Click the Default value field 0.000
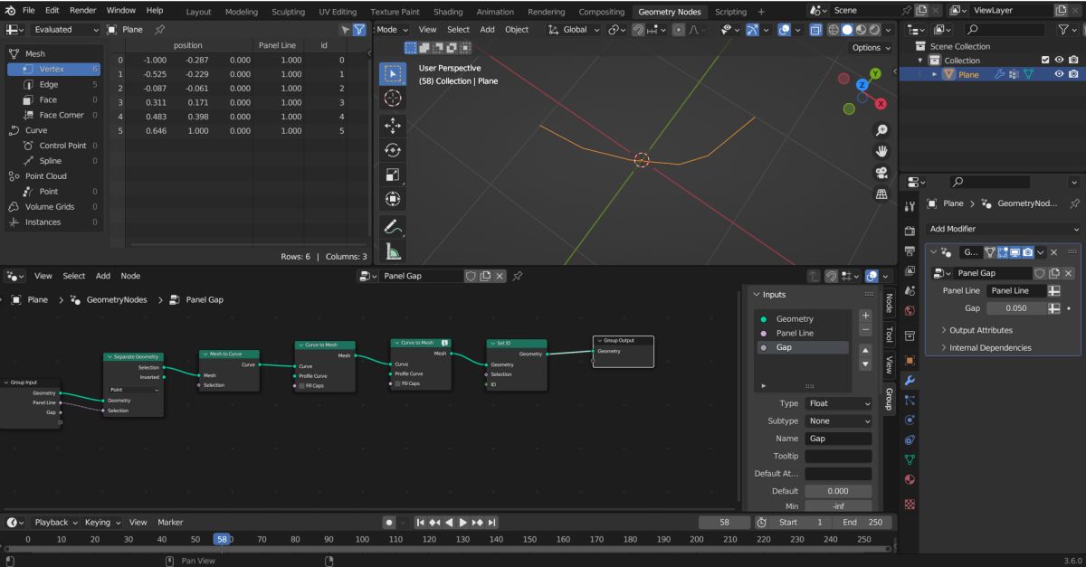The width and height of the screenshot is (1086, 567). tap(838, 490)
